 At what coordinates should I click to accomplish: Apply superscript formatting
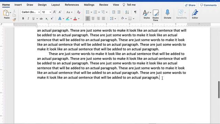point(52,19)
